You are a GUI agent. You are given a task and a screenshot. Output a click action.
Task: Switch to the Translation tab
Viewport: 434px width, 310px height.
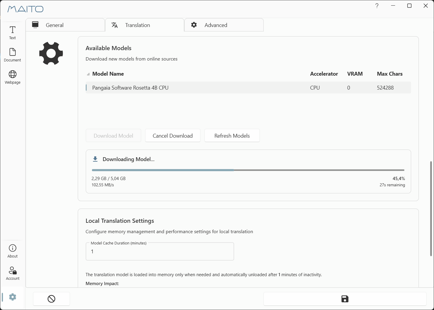(x=144, y=25)
